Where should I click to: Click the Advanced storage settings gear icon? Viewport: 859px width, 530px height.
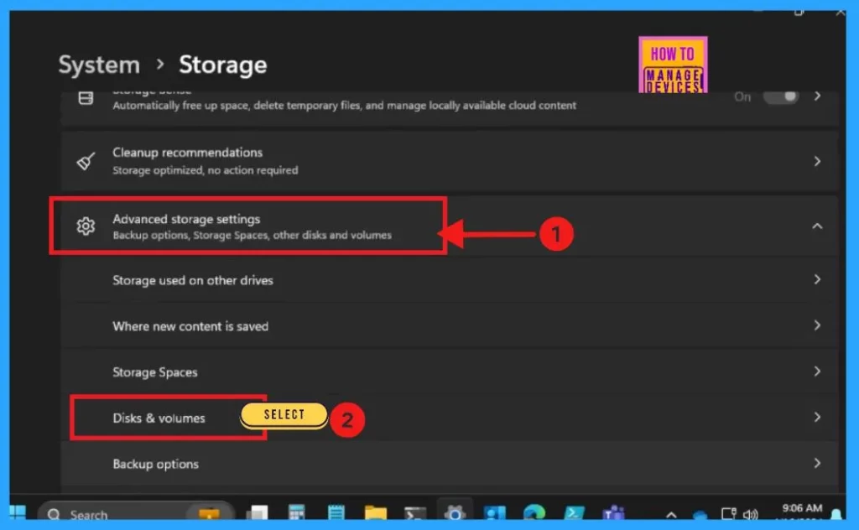point(86,226)
